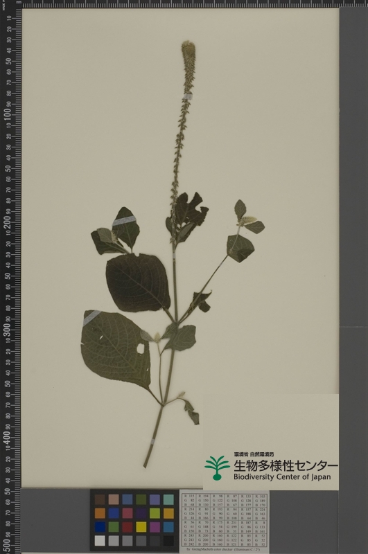Click the hole in the large lower leaf

[141, 348]
